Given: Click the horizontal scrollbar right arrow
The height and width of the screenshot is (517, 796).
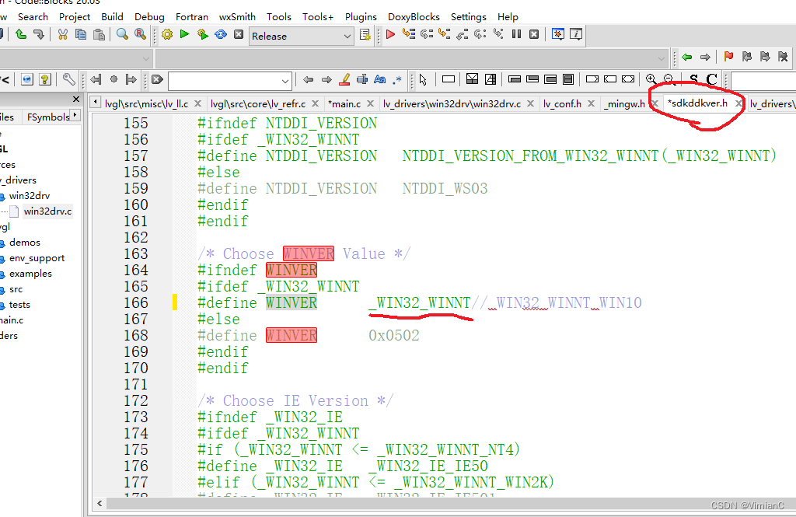Looking at the screenshot, I should click(x=788, y=504).
